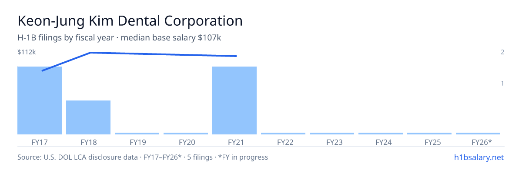Open the h1bsalary.net link

tap(479, 157)
